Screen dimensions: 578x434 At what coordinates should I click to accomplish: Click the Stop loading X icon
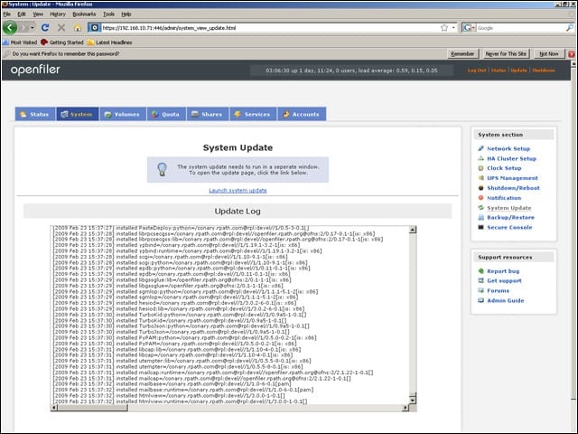click(61, 28)
